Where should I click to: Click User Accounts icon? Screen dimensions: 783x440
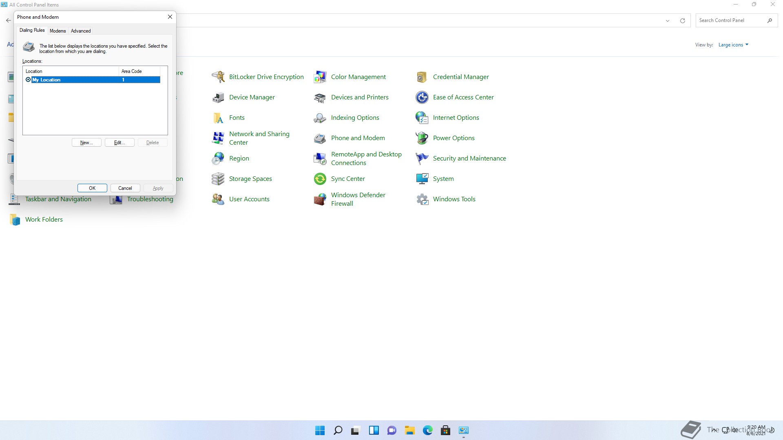(218, 199)
